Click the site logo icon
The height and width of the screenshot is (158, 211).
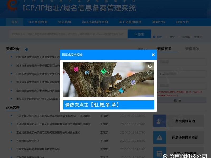[x=12, y=5]
